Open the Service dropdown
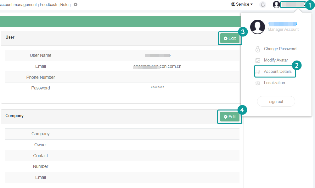This screenshot has height=188, width=315. tap(242, 4)
